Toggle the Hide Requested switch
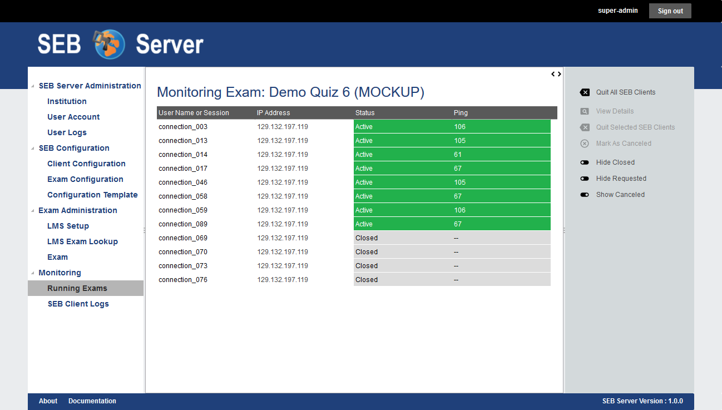The width and height of the screenshot is (722, 410). click(585, 179)
